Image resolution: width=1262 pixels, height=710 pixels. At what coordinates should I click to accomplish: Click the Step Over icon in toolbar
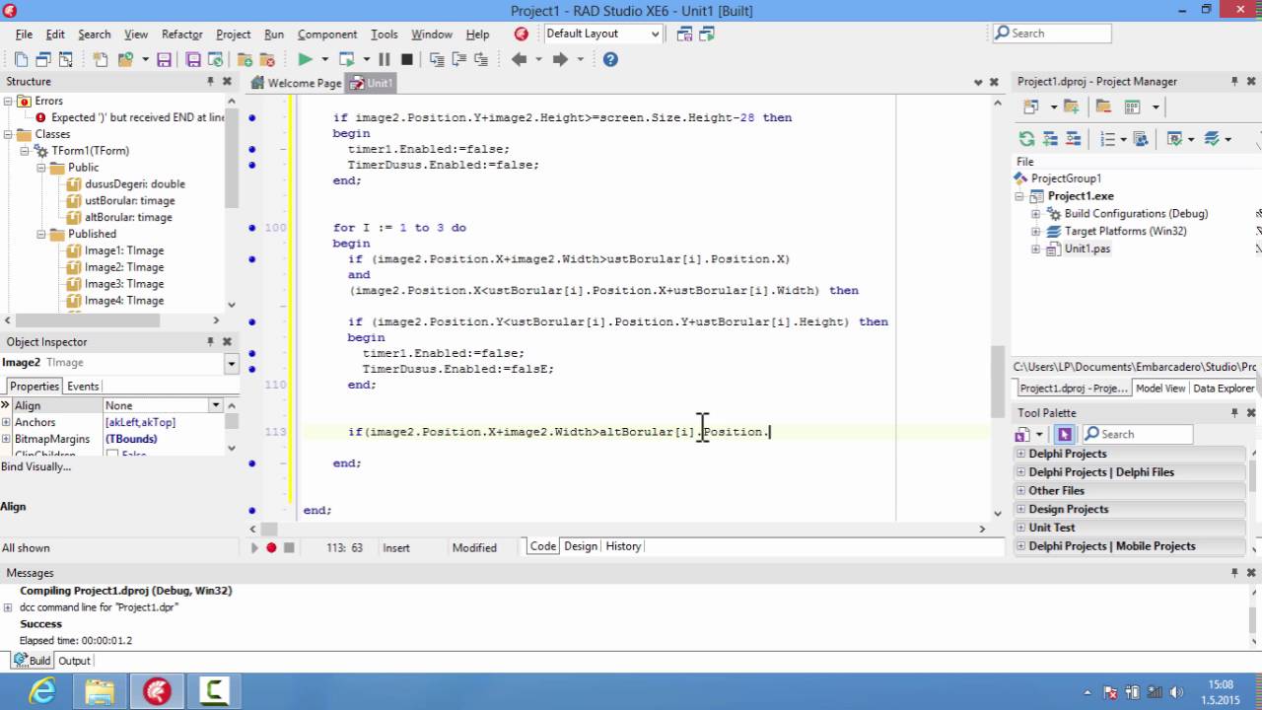[459, 59]
